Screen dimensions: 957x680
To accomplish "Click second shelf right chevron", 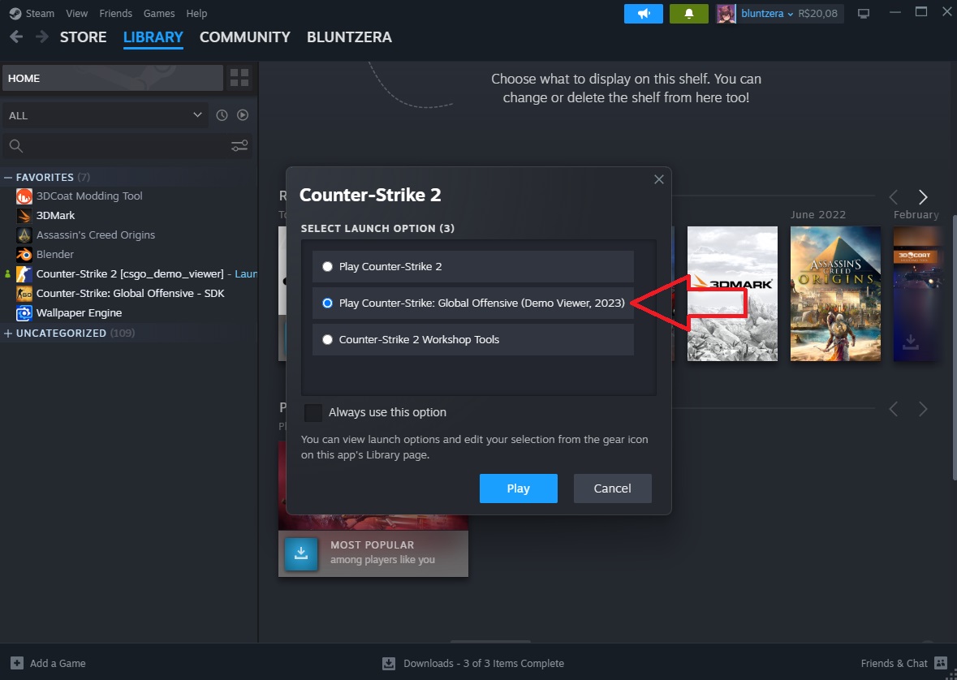I will (923, 409).
